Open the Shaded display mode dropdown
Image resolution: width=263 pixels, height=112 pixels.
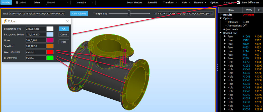pos(58,3)
